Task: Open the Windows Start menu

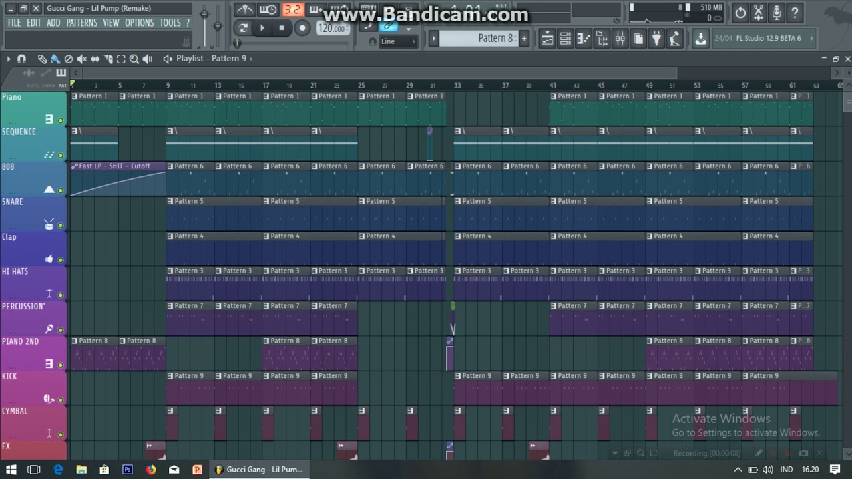Action: click(11, 470)
